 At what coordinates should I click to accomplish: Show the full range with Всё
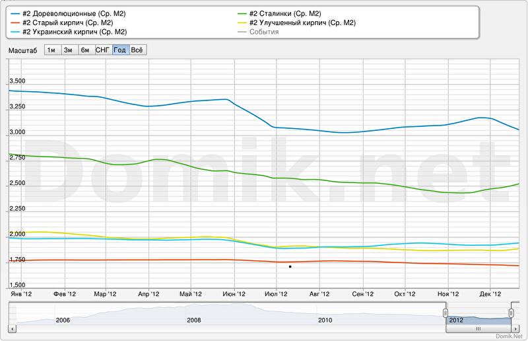point(137,50)
